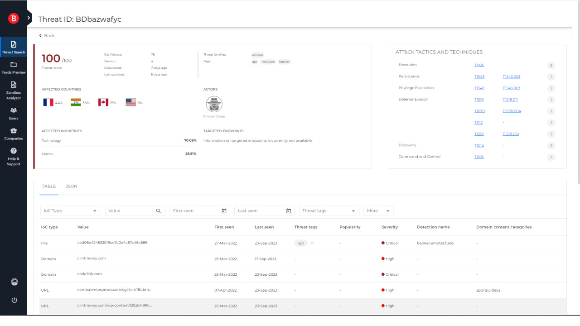This screenshot has width=580, height=326.
Task: Click the Bitdefender logo badge
Action: 14,19
